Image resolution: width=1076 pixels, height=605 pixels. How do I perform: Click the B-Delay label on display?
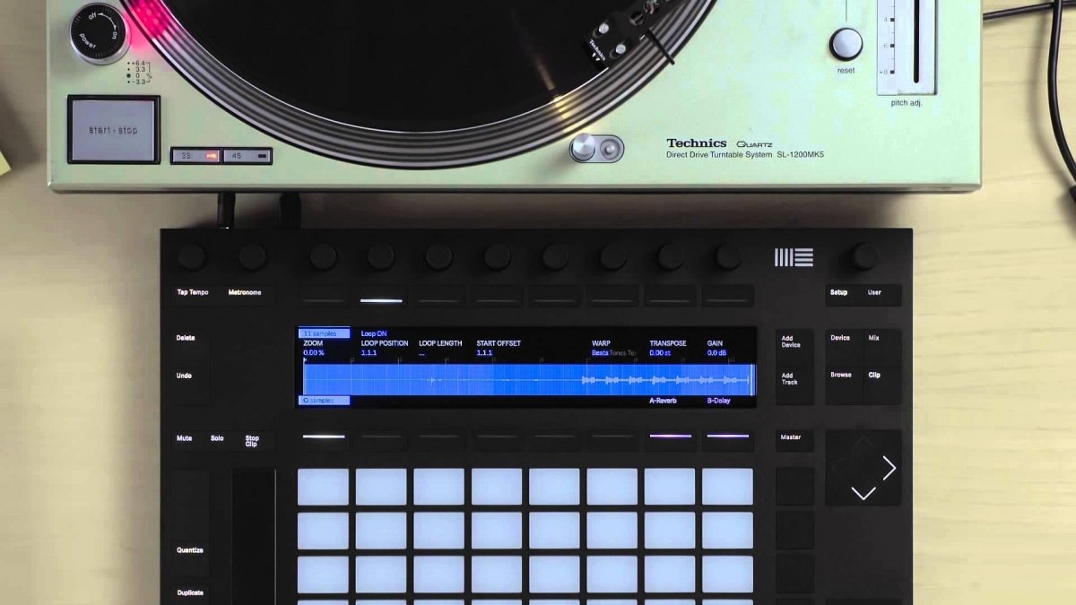718,401
